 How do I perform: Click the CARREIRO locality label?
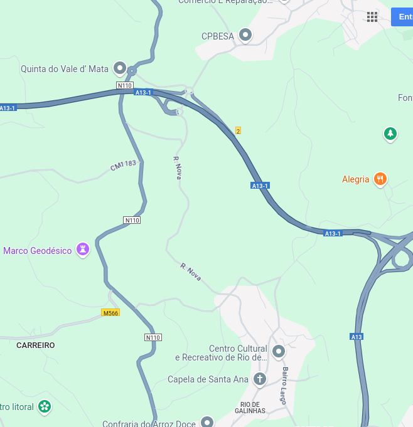click(35, 345)
